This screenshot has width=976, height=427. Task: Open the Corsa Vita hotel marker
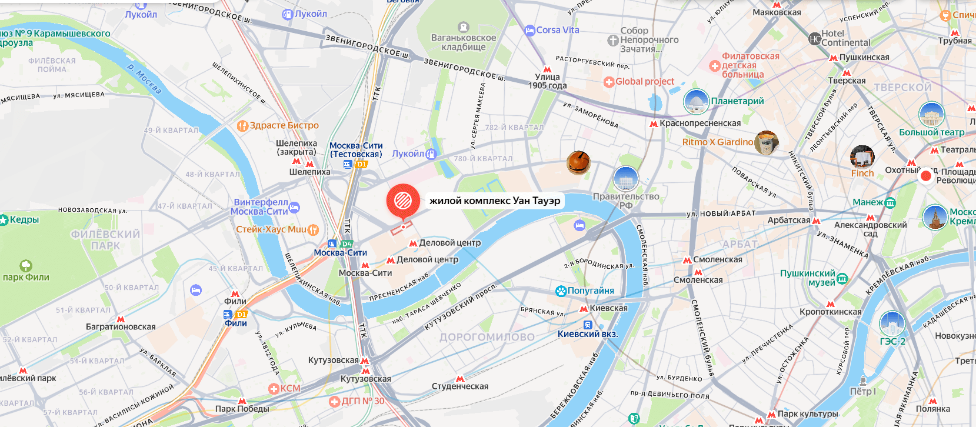click(x=529, y=30)
